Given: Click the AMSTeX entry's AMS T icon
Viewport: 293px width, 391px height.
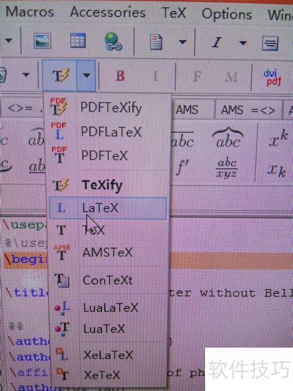Looking at the screenshot, I should coord(62,253).
